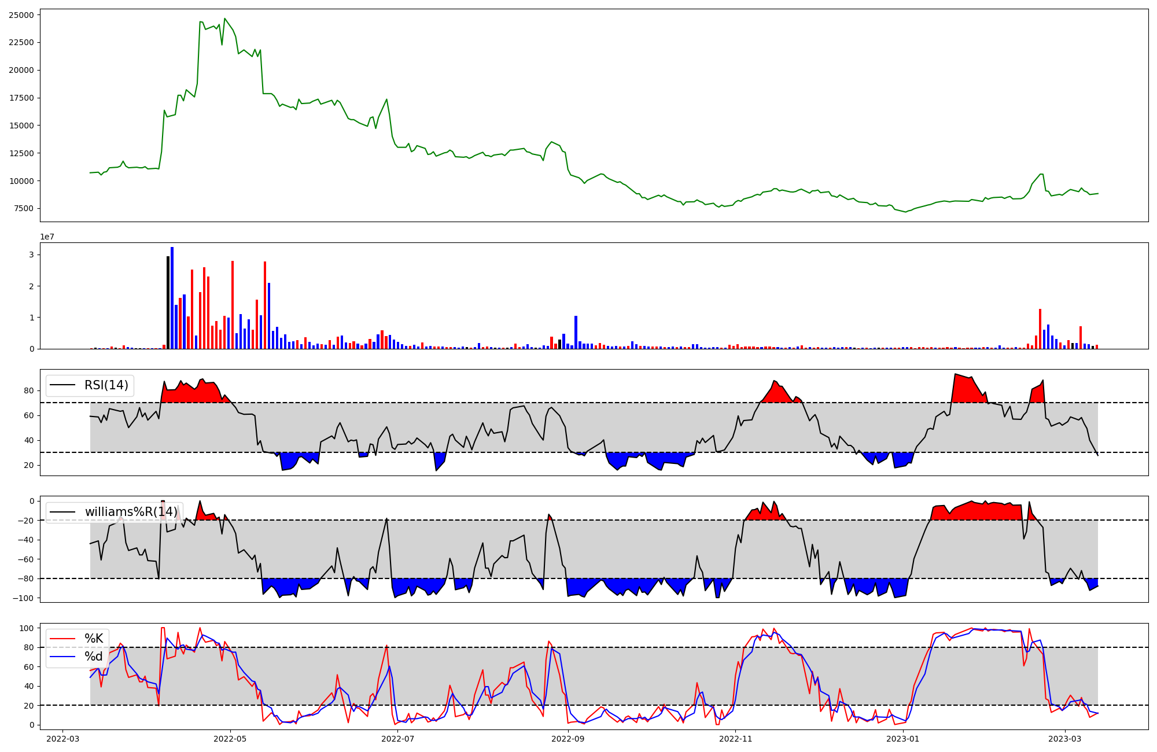The height and width of the screenshot is (752, 1157).
Task: Click the -100 tick on Williams %R axis
Action: tap(23, 598)
